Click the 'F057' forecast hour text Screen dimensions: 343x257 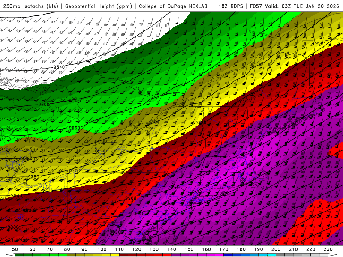tap(256, 6)
